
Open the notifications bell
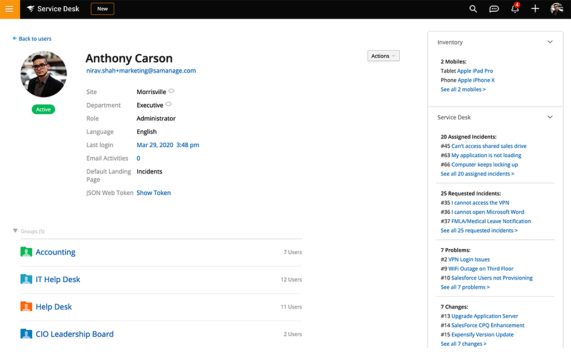point(515,9)
